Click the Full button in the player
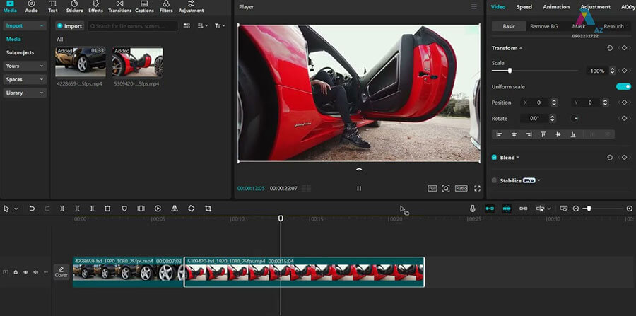 coord(432,188)
